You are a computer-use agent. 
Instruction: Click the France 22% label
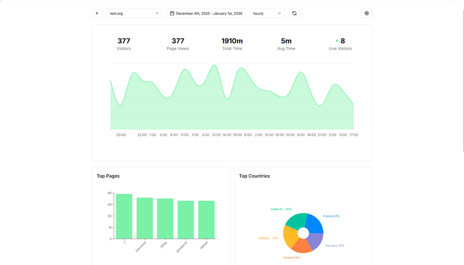point(331,216)
